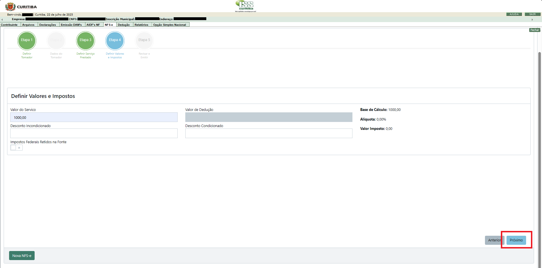Go to Etapa 3 step circle
This screenshot has width=542, height=268.
(x=85, y=40)
